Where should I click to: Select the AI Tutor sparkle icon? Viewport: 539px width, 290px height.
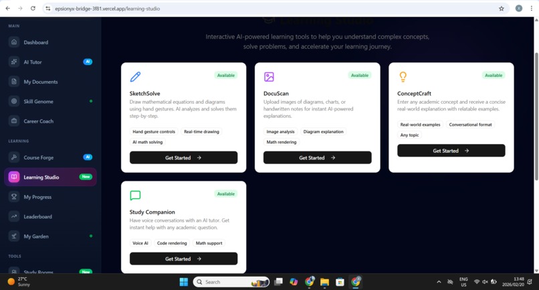14,62
